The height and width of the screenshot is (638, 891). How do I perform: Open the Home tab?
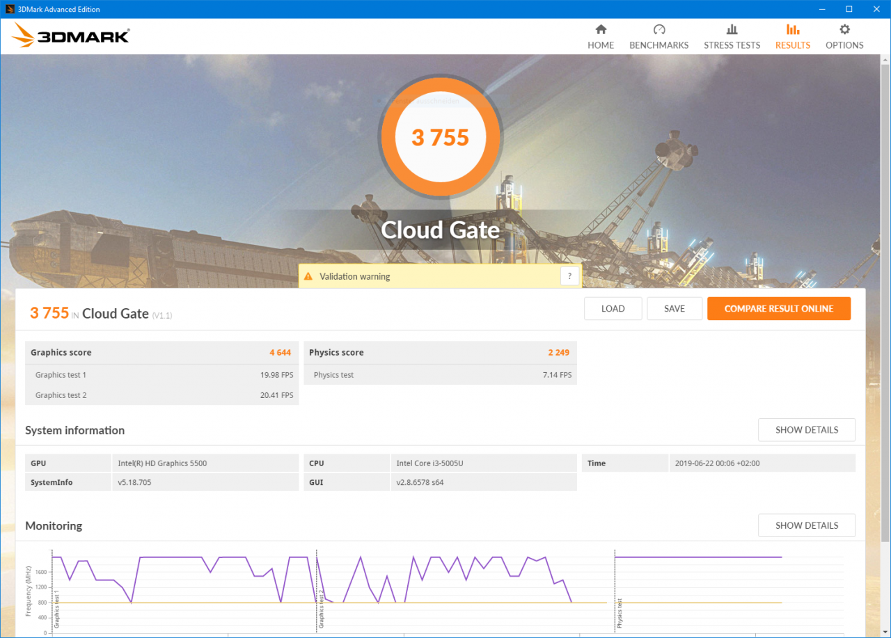[x=601, y=37]
